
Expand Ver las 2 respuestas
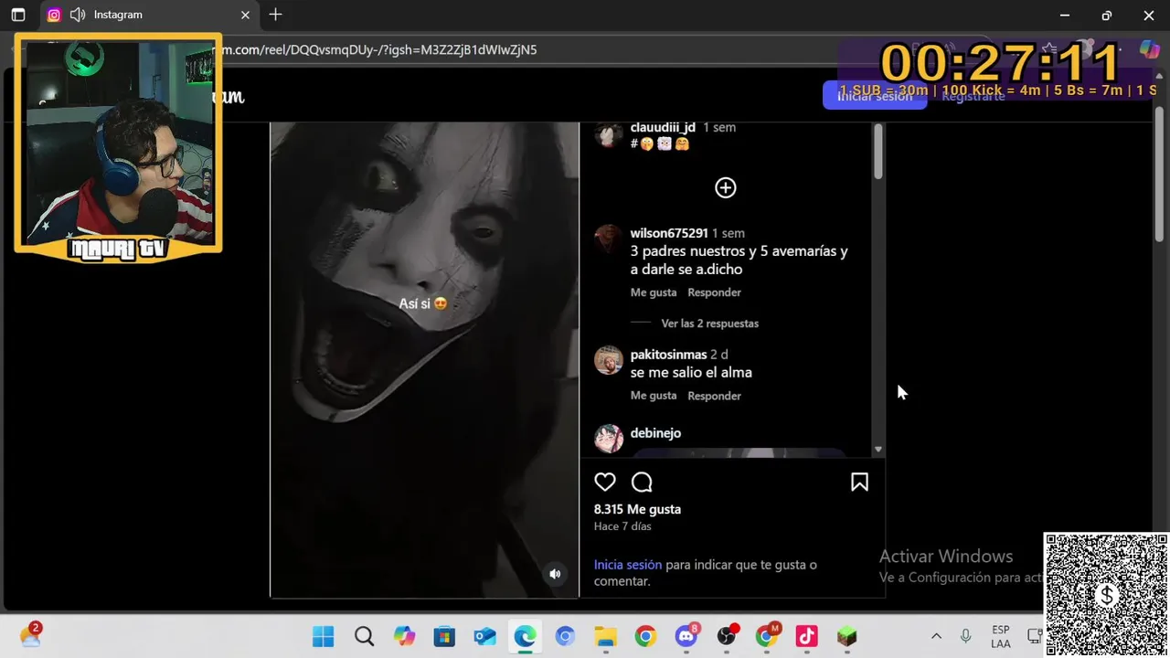[x=709, y=324]
